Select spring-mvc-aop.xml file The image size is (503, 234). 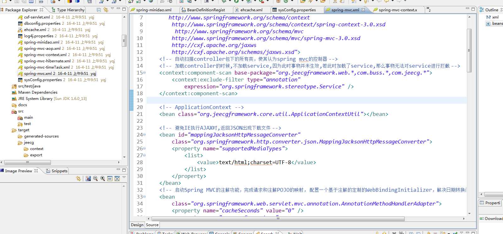tap(42, 49)
